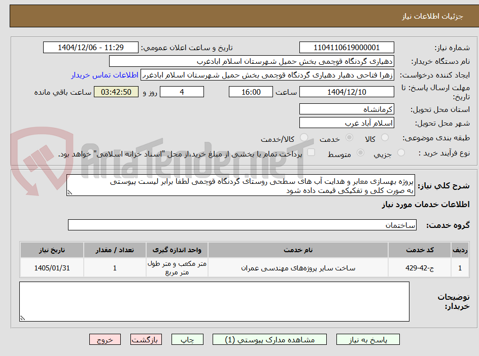Click the announcement date field 1404/12/06 - 11:29

click(x=91, y=48)
